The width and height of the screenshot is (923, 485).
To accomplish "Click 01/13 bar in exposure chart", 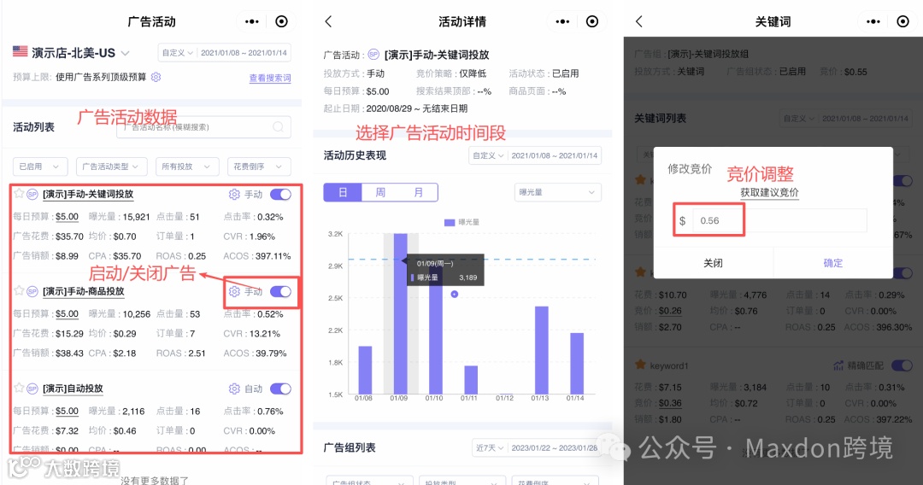I will pyautogui.click(x=542, y=350).
